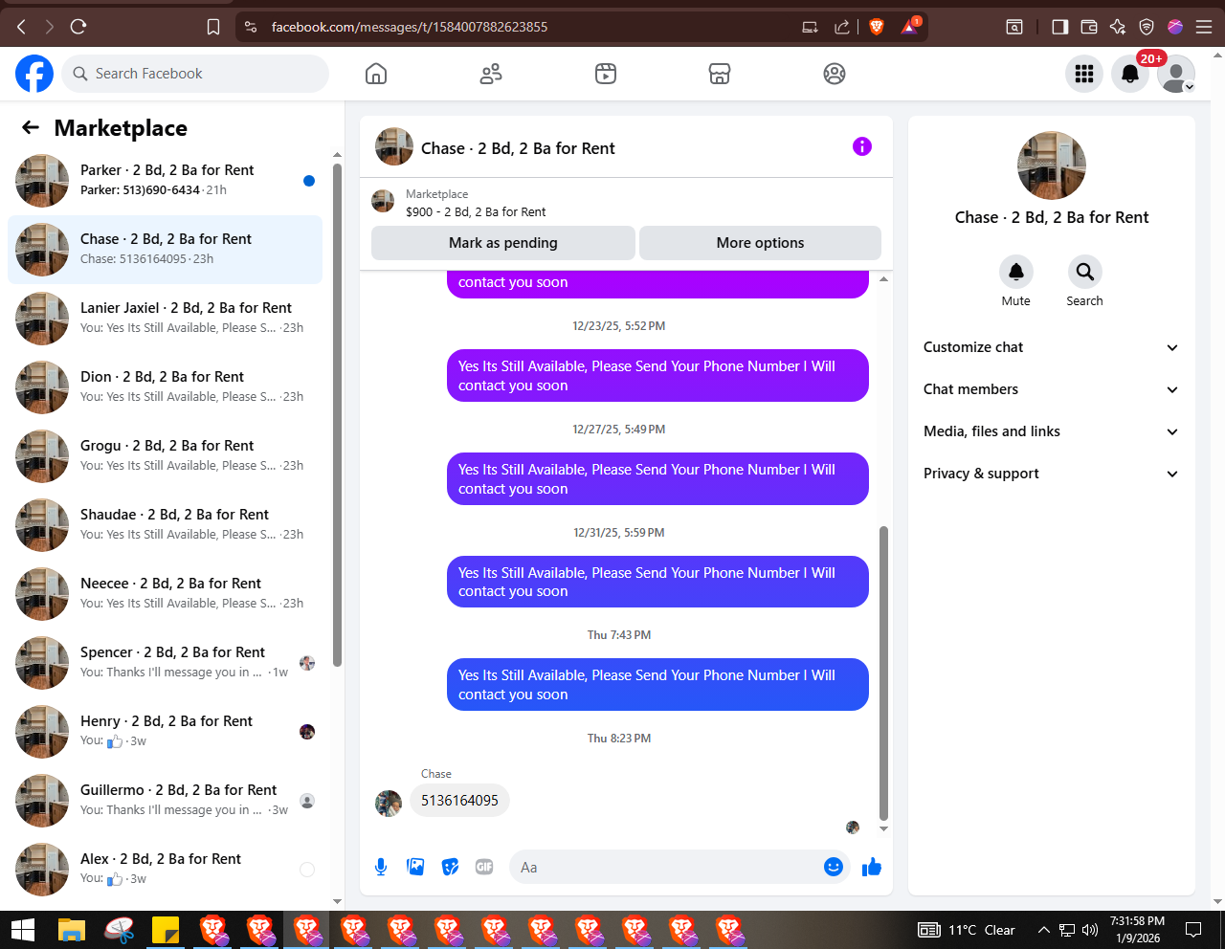Open the Windows notification center icon

[1193, 930]
